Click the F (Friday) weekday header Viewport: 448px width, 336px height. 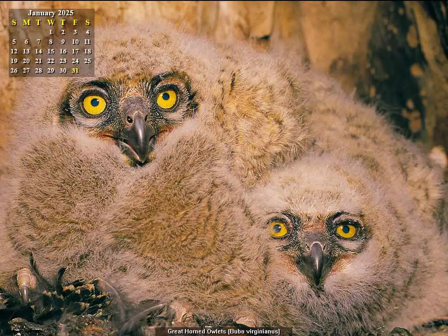(x=75, y=23)
